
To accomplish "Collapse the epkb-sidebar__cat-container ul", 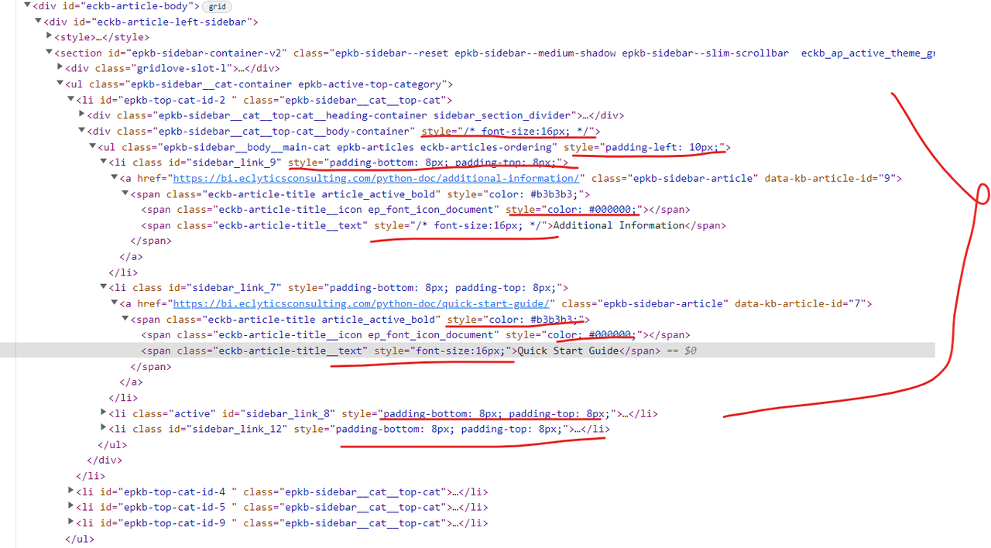I will pos(60,84).
